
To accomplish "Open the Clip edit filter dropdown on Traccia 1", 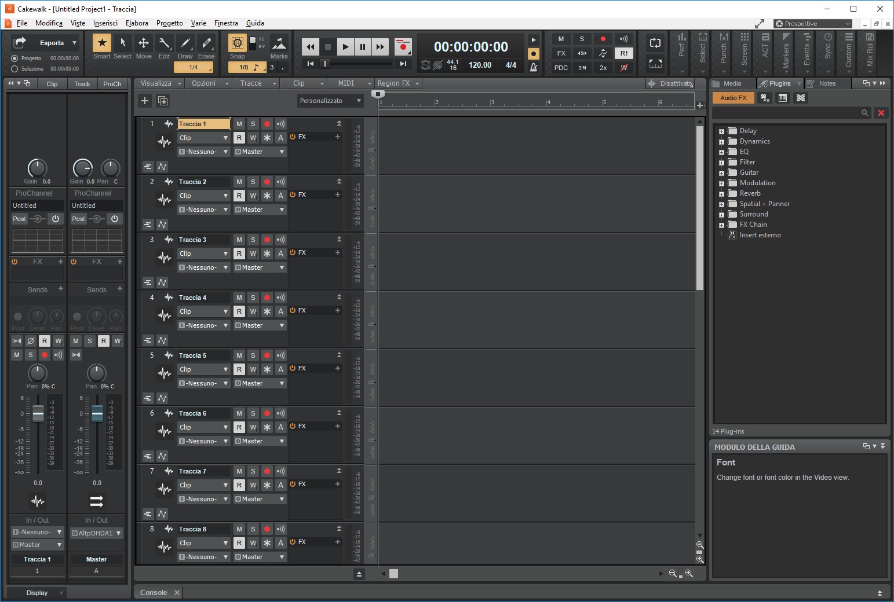I will tap(203, 138).
